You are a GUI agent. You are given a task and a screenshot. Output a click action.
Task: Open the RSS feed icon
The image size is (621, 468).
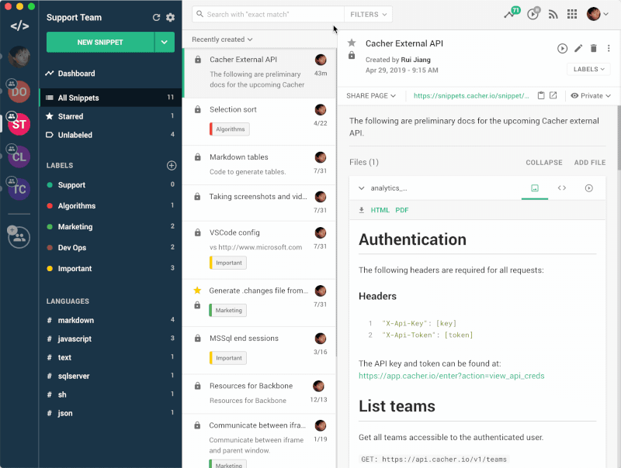click(x=553, y=15)
